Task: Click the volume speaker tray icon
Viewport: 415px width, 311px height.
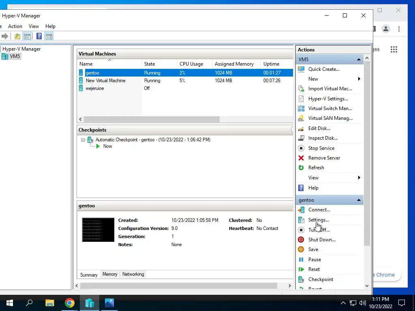Action: (363, 303)
